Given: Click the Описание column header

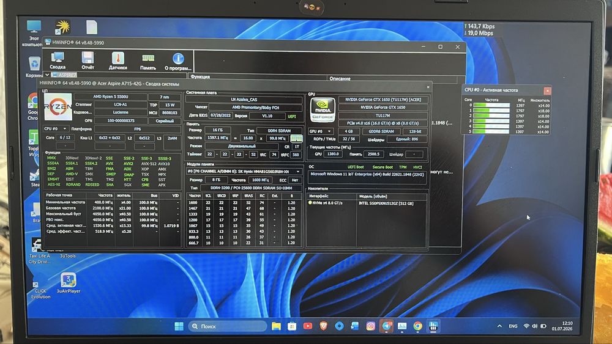Looking at the screenshot, I should point(340,78).
